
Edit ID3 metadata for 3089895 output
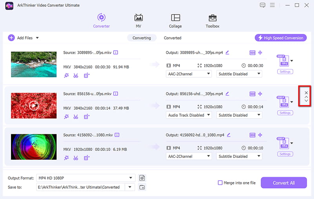pyautogui.click(x=252, y=53)
